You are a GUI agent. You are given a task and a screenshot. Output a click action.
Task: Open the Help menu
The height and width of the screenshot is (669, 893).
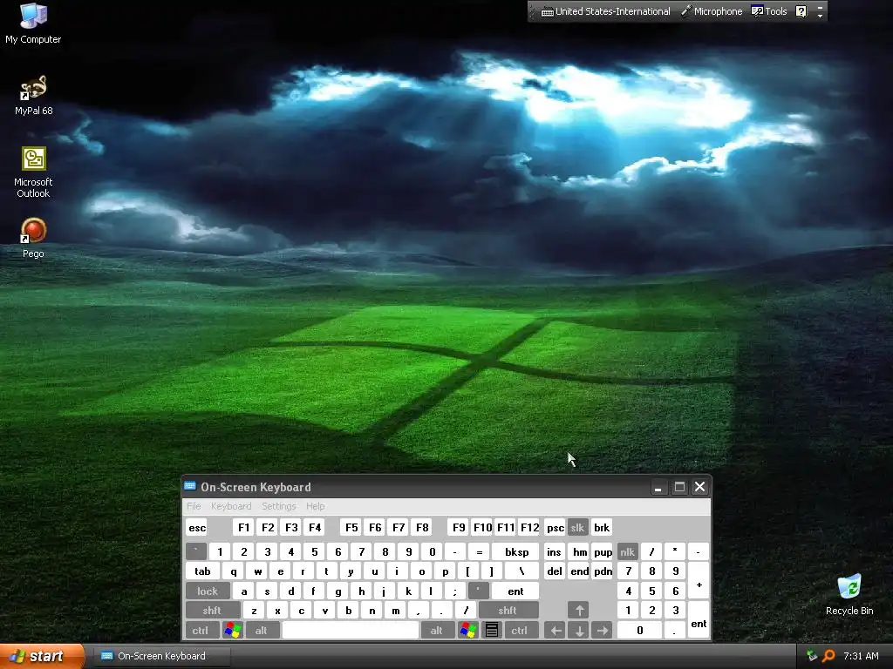316,506
